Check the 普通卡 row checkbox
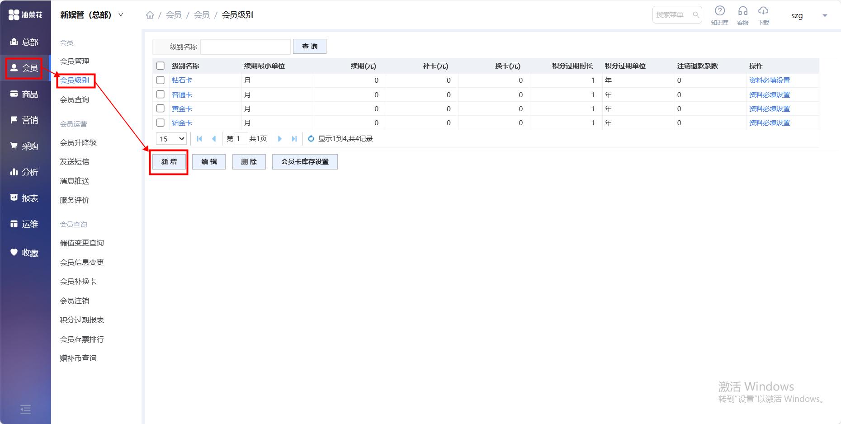 click(x=161, y=94)
